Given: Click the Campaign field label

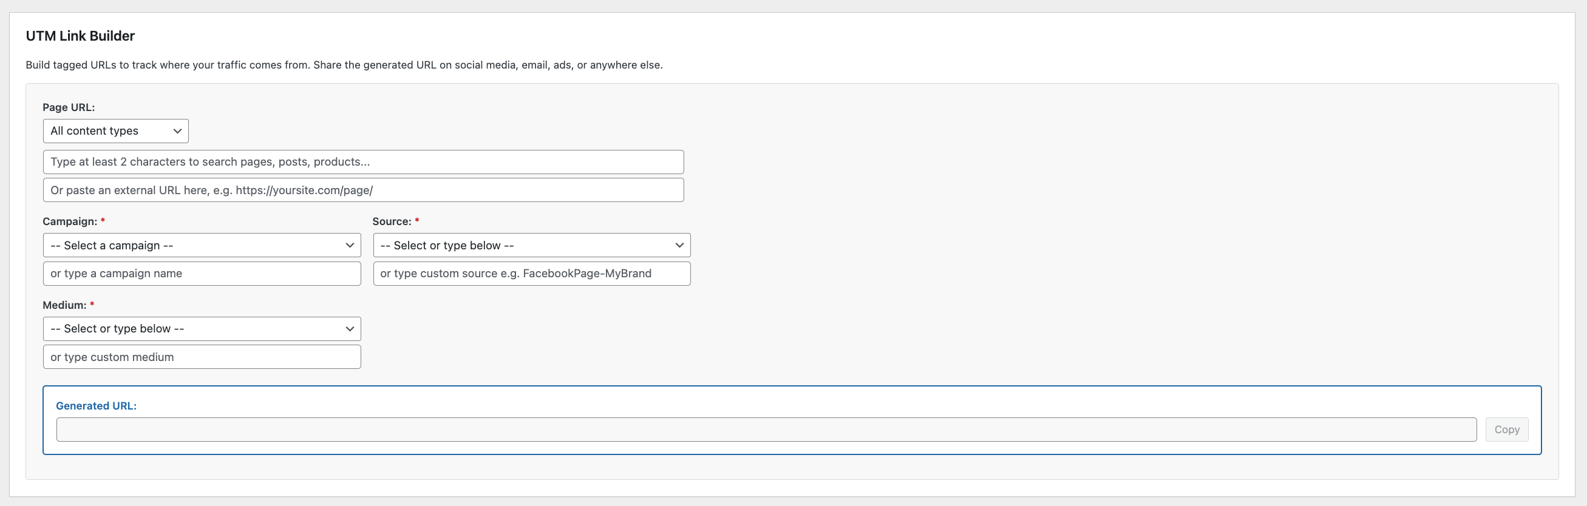Looking at the screenshot, I should coord(70,221).
